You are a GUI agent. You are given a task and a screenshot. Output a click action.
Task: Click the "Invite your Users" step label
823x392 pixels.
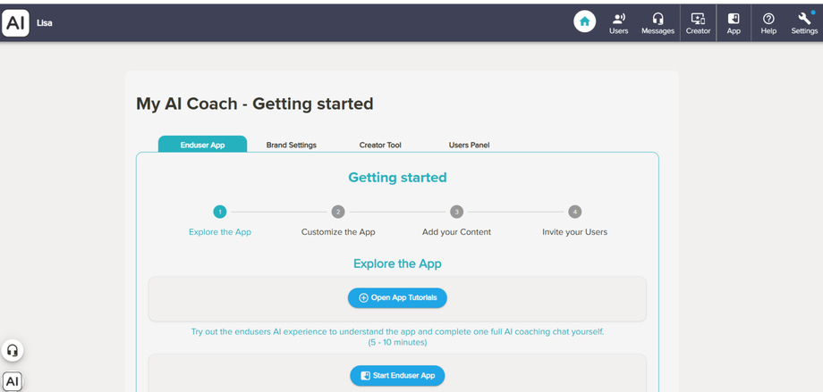574,232
